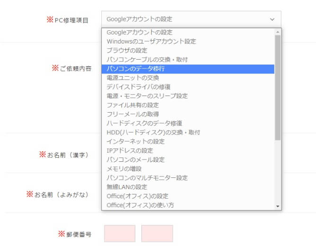Select 電源・モニターのスリープ設定 option
Screen dimensions: 316x246
[188, 96]
